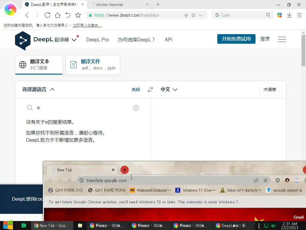The height and width of the screenshot is (230, 306).
Task: Open 术语表 glossary button
Action: click(270, 90)
